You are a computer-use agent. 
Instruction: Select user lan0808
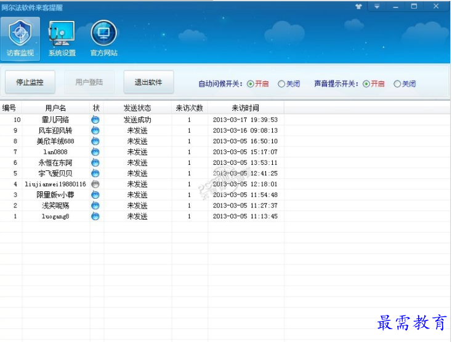[x=55, y=152]
